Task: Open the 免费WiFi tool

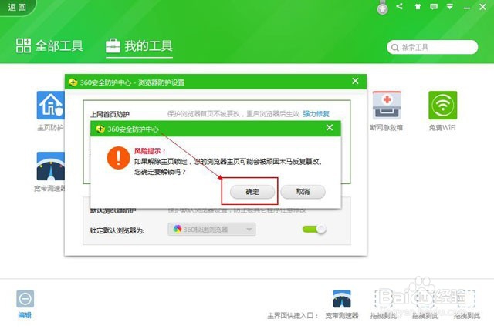Action: [x=442, y=106]
